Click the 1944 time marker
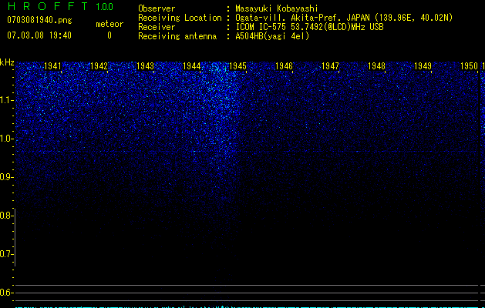Screen dimensions: 485x308 point(192,66)
